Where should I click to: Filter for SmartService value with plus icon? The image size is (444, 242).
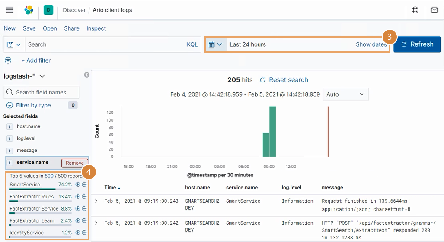click(78, 185)
